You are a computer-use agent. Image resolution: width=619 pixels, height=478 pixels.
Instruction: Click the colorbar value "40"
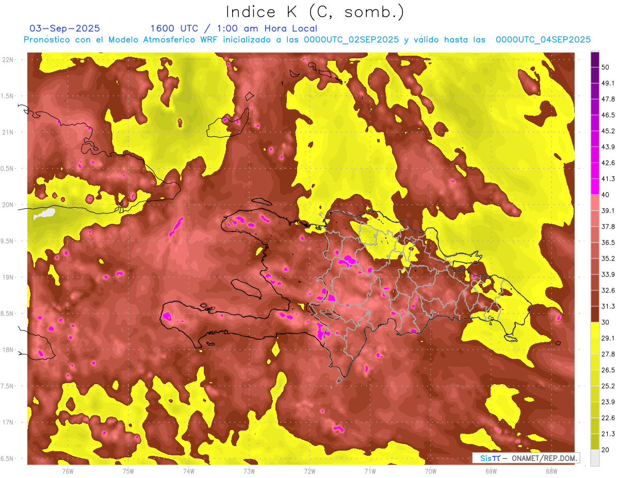[605, 195]
